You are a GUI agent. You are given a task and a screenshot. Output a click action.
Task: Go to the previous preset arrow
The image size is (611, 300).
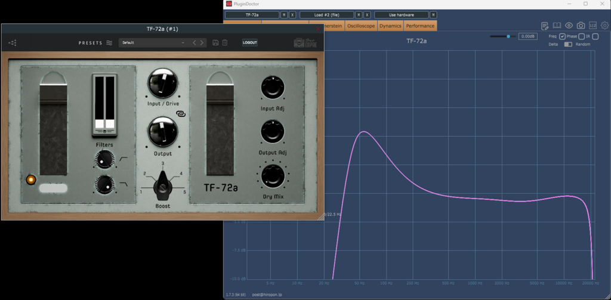coord(195,43)
